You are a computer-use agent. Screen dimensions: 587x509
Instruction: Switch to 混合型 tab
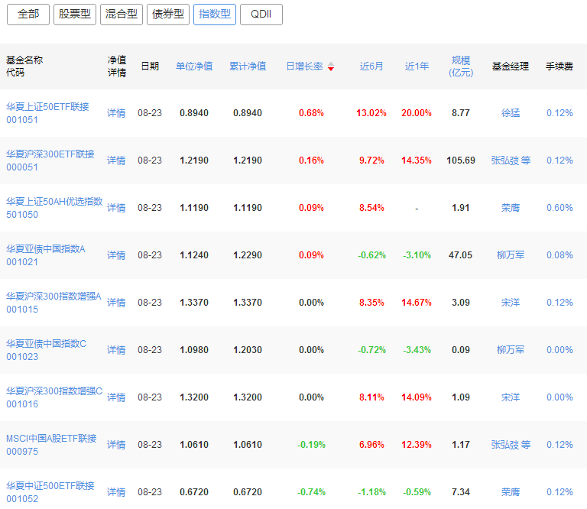(122, 15)
